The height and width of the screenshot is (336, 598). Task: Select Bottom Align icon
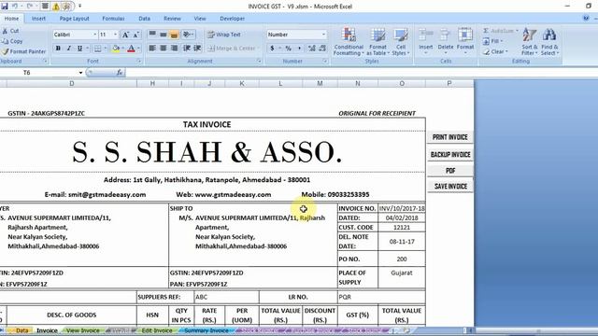coord(175,35)
